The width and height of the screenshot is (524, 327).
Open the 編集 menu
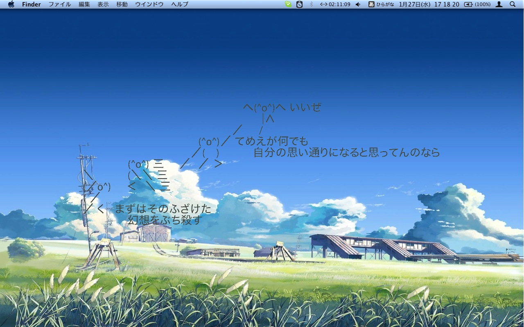pyautogui.click(x=84, y=4)
